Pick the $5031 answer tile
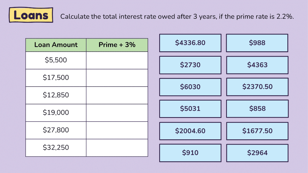Screen dimensions: 308x173 click(x=190, y=109)
